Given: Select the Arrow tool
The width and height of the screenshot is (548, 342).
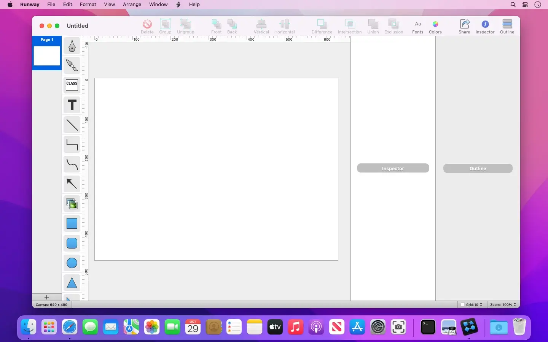Looking at the screenshot, I should pos(72,184).
